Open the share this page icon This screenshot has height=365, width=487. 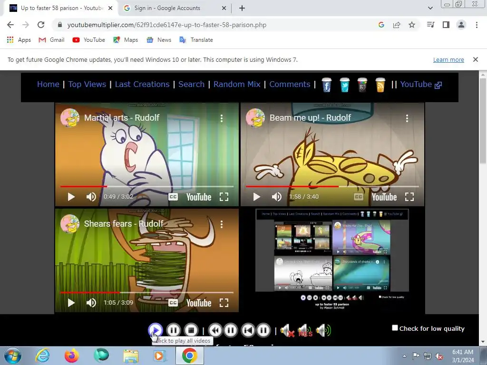tap(397, 25)
